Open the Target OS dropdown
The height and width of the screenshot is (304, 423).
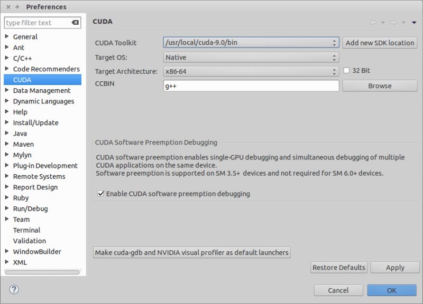334,57
